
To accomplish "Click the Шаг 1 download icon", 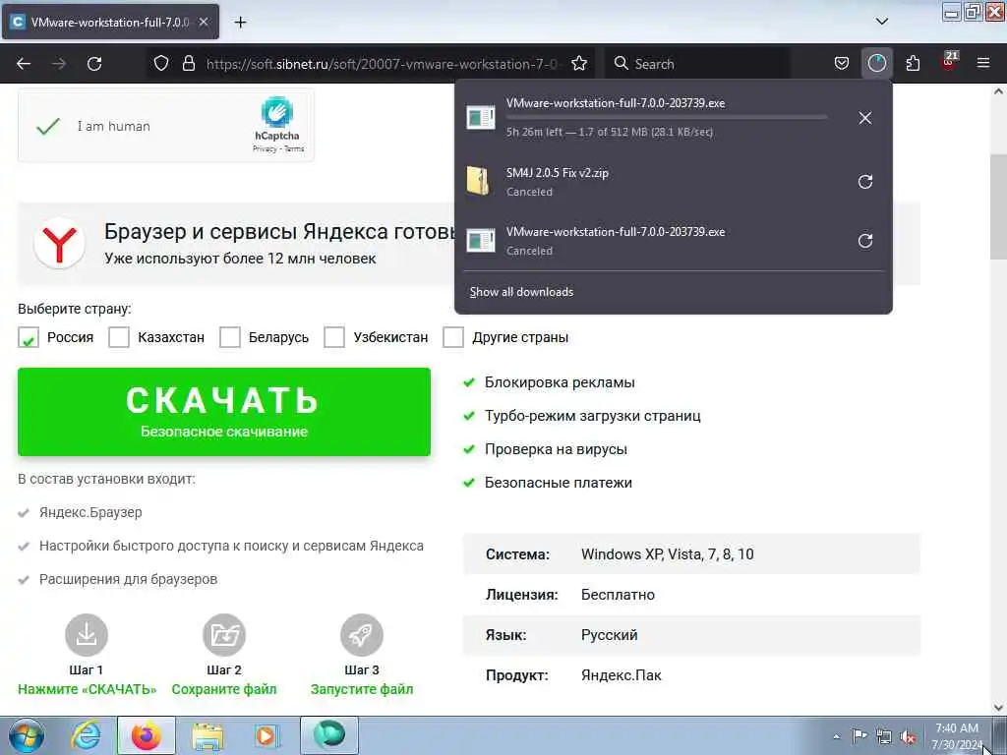I will click(87, 635).
